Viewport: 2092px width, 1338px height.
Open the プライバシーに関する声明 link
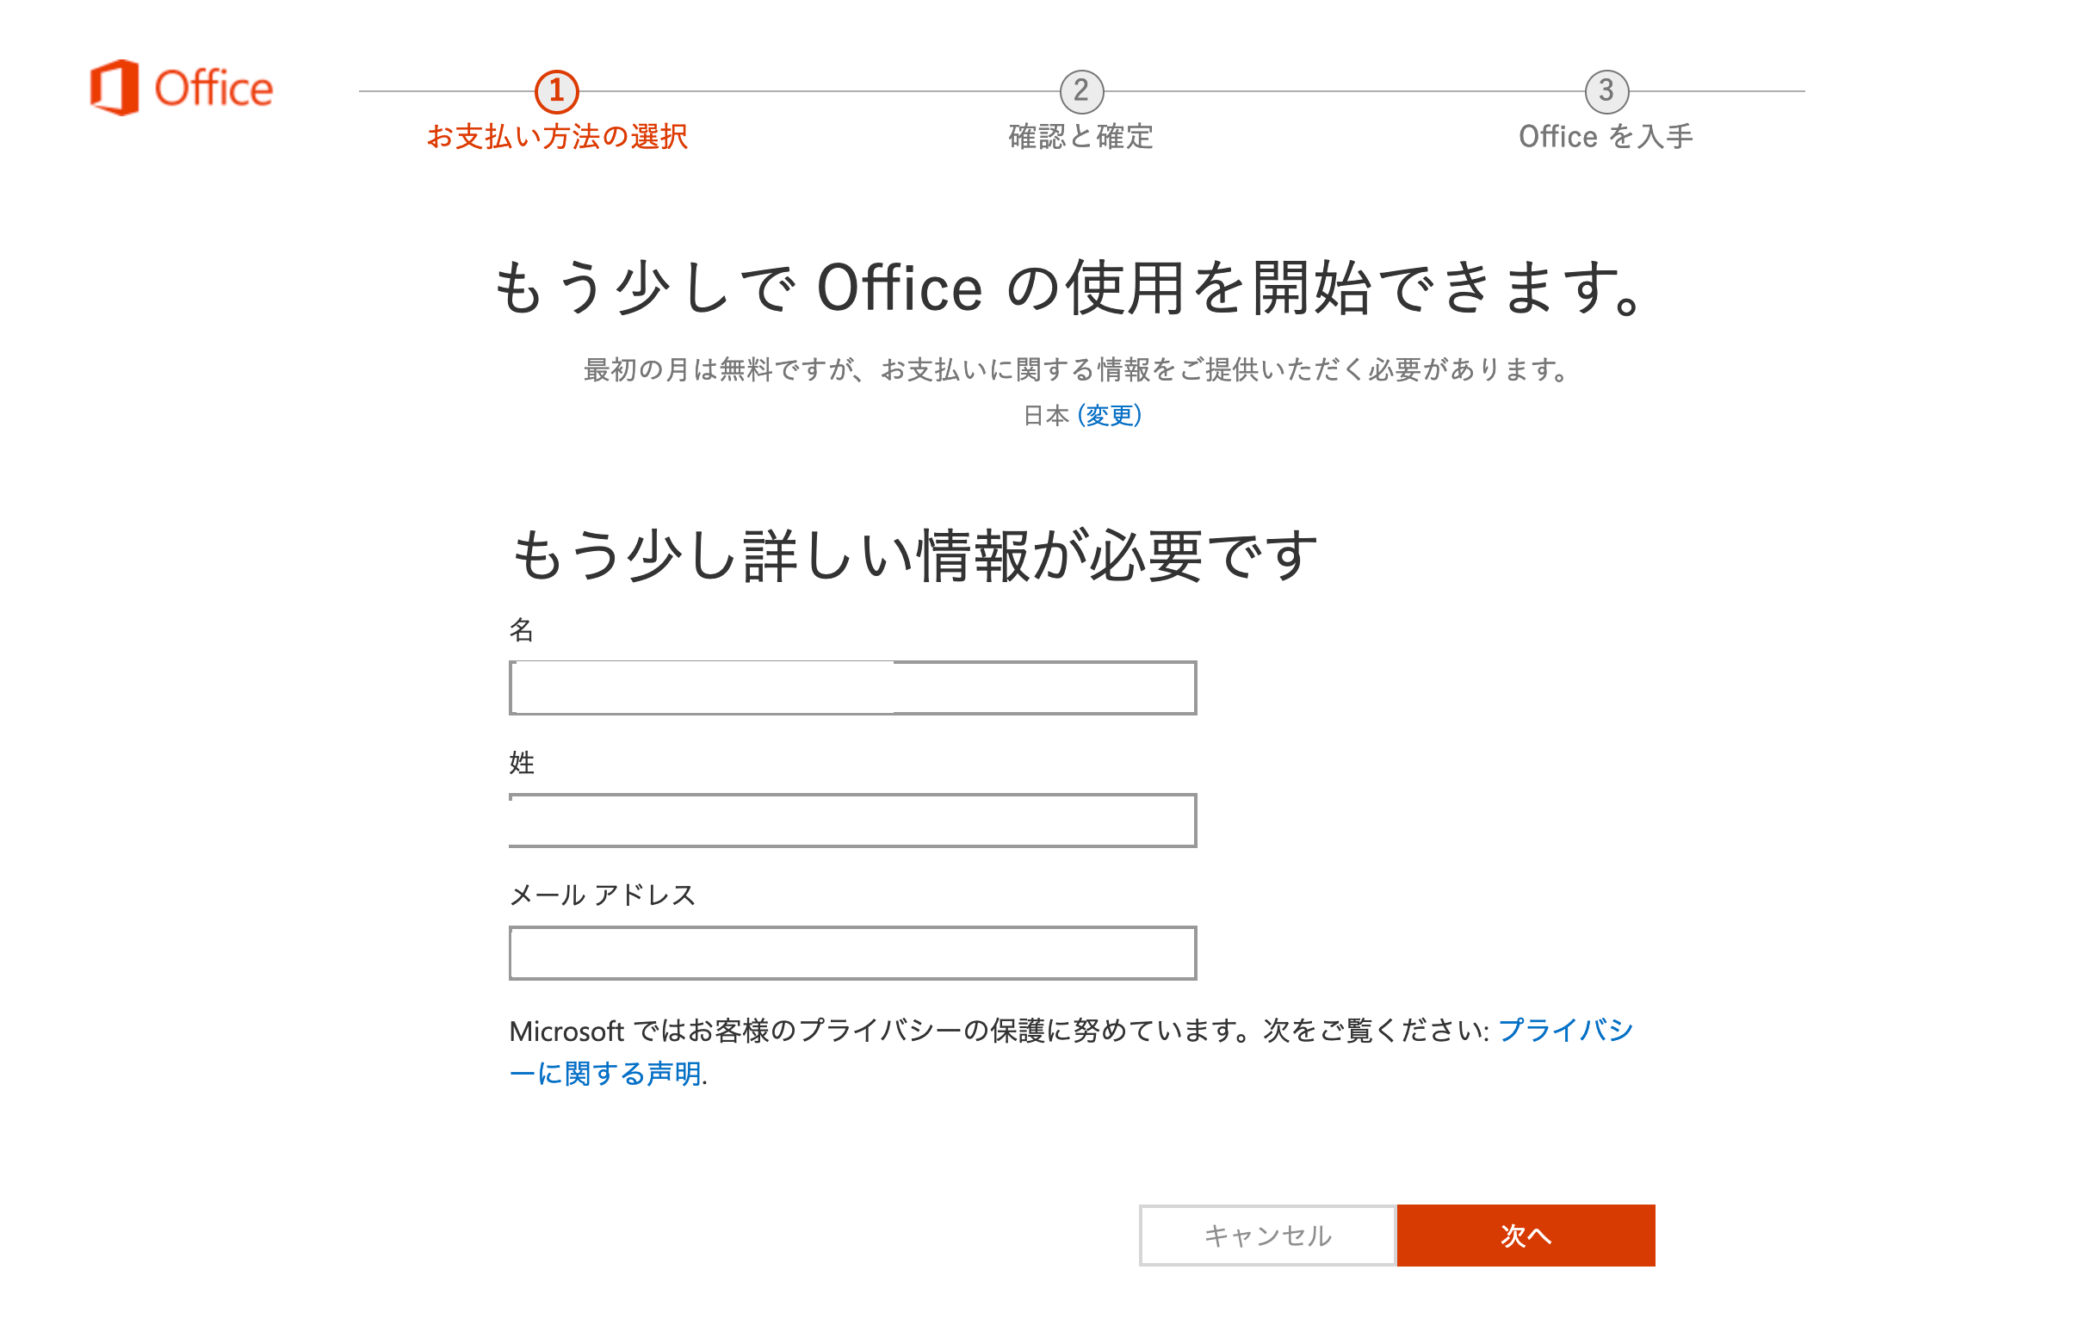pyautogui.click(x=1070, y=1052)
